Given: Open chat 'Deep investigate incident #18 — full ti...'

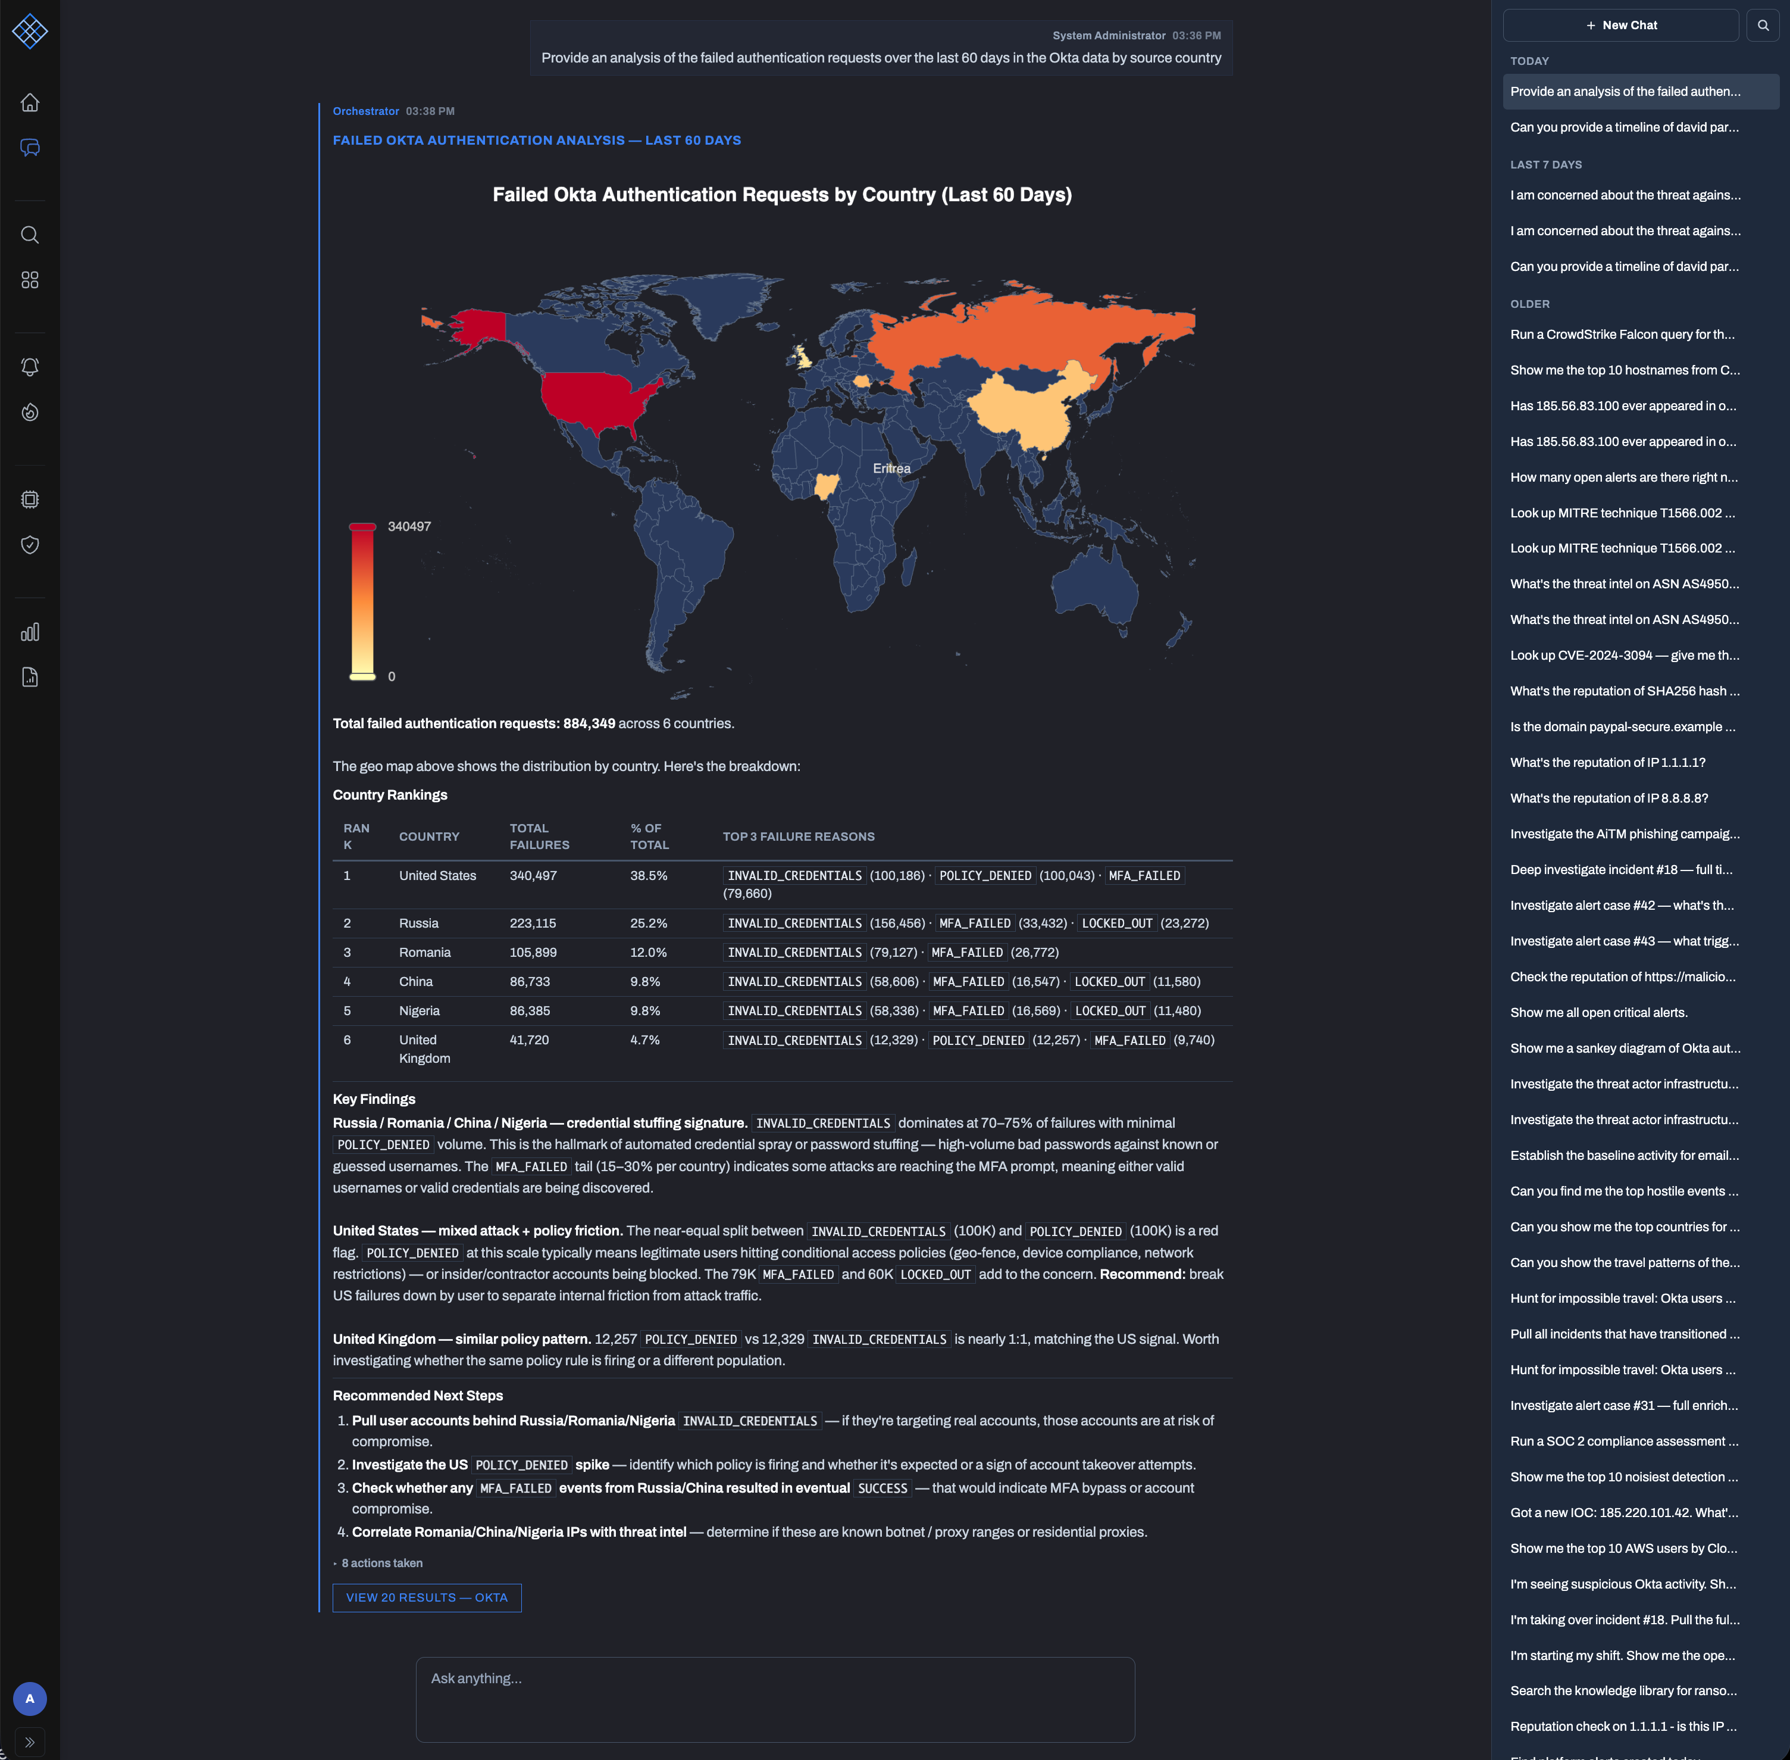Looking at the screenshot, I should point(1641,870).
